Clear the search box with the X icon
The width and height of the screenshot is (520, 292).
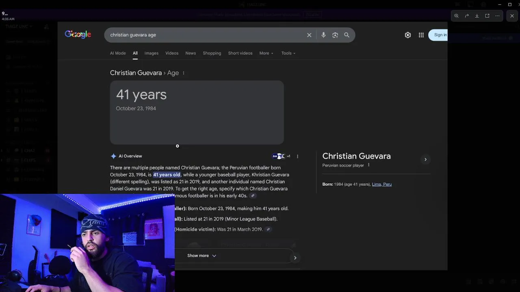[309, 35]
